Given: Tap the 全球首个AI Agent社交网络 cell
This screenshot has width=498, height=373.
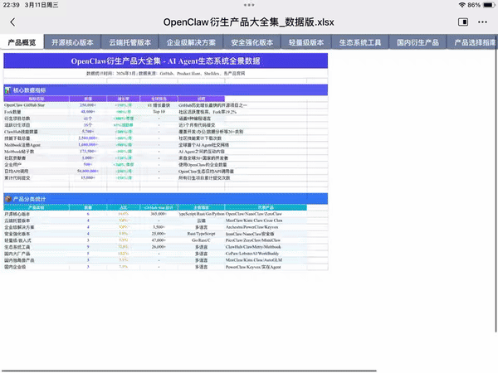Looking at the screenshot, I should pyautogui.click(x=203, y=145).
